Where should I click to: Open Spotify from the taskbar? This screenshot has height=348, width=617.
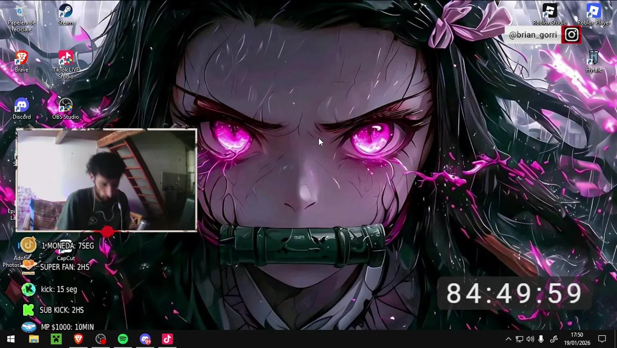point(123,339)
